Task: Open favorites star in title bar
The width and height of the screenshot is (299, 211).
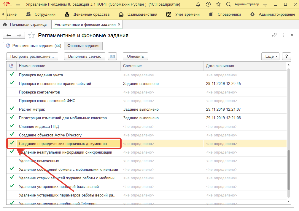Action: [218, 4]
